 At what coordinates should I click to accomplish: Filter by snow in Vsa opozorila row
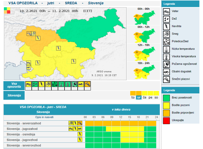tap(48, 85)
